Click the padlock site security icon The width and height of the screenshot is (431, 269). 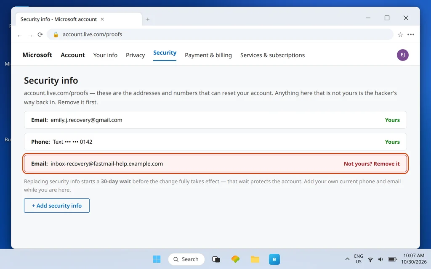click(x=56, y=34)
